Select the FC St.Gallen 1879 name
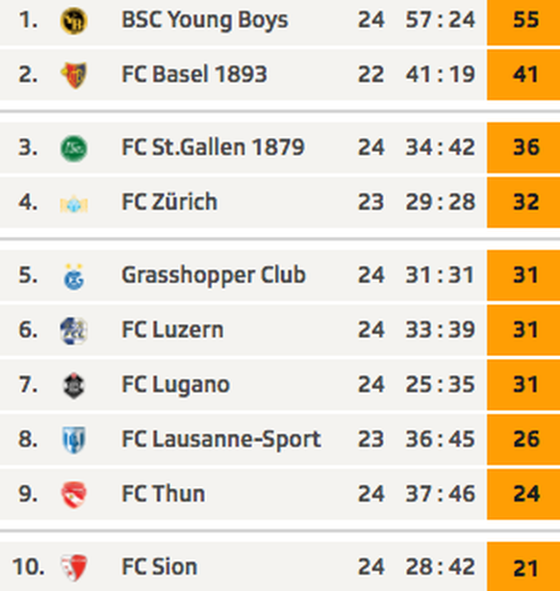 click(x=213, y=147)
